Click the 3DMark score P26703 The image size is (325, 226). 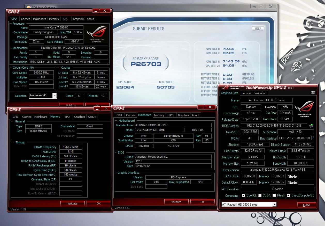click(x=146, y=64)
